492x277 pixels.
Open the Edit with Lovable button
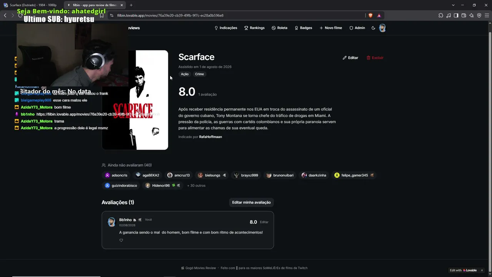click(464, 270)
